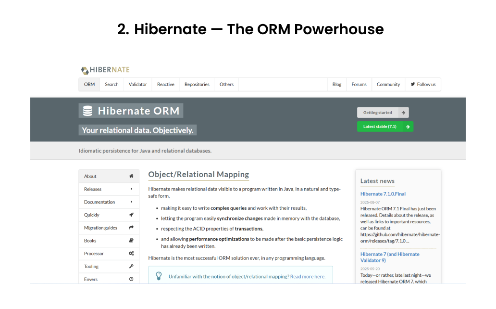The width and height of the screenshot is (496, 309).
Task: Click the book icon beside Books
Action: click(x=131, y=241)
